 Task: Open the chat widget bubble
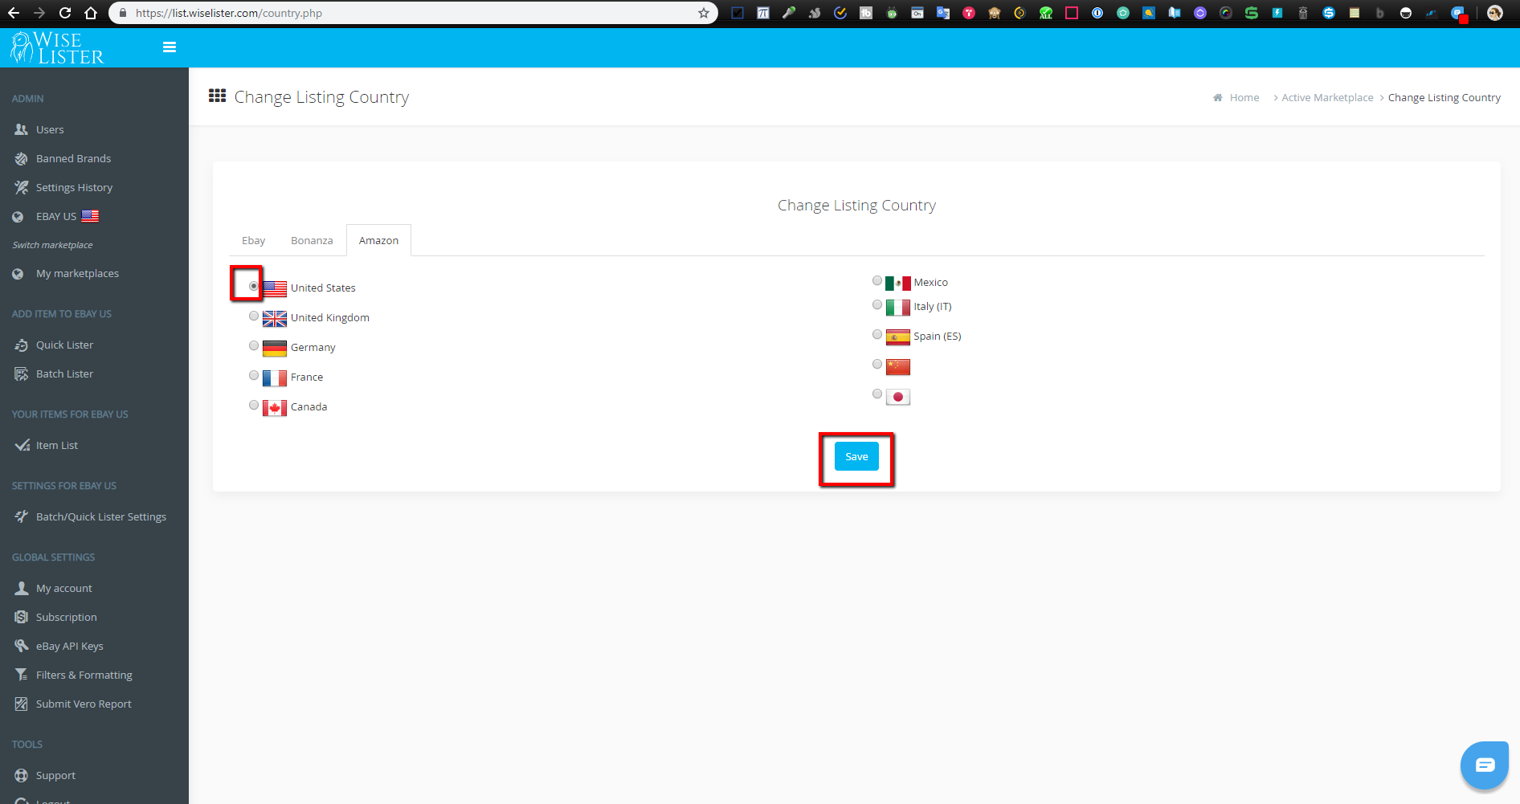1485,765
